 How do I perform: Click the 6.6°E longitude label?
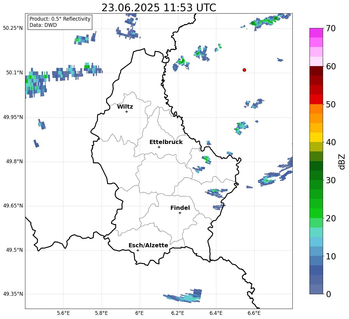254,313
